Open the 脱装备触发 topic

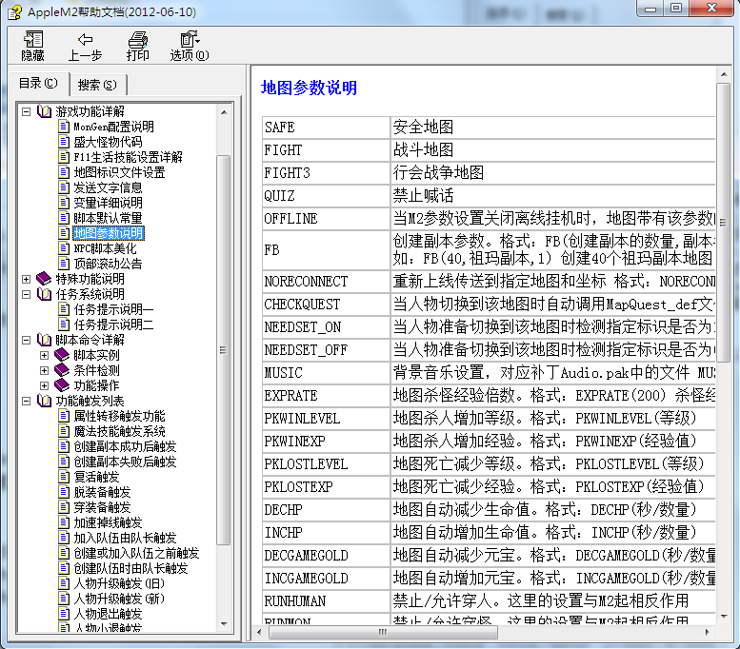tap(103, 492)
